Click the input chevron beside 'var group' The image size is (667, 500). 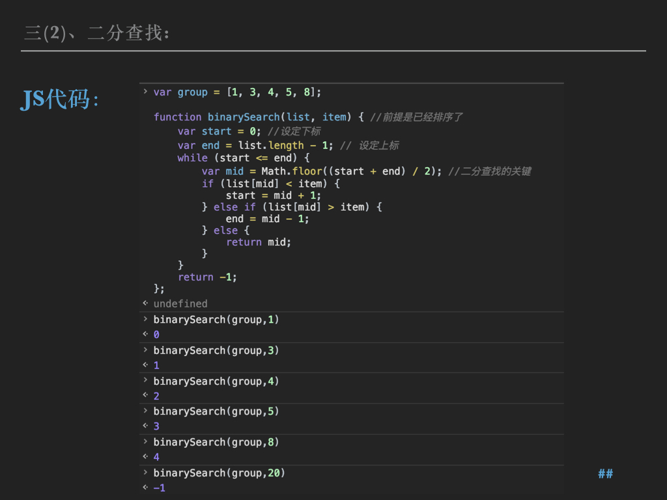pos(145,92)
